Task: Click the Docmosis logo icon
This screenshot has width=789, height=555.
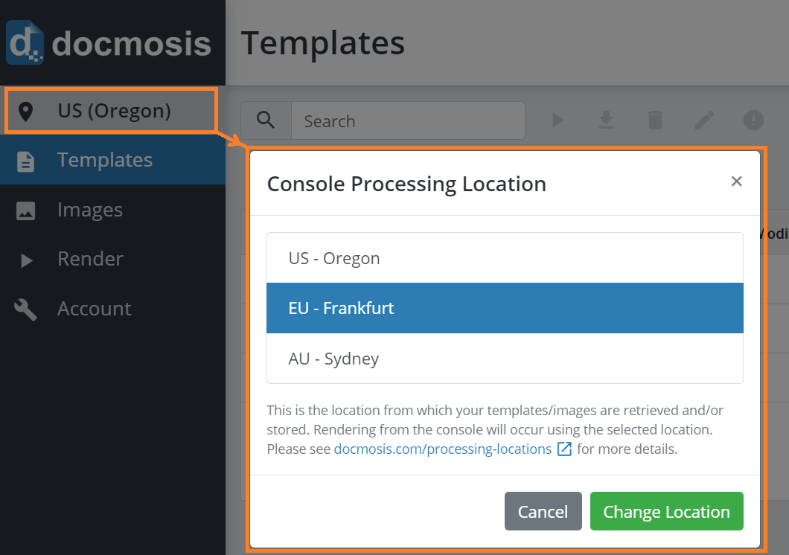Action: click(x=25, y=42)
